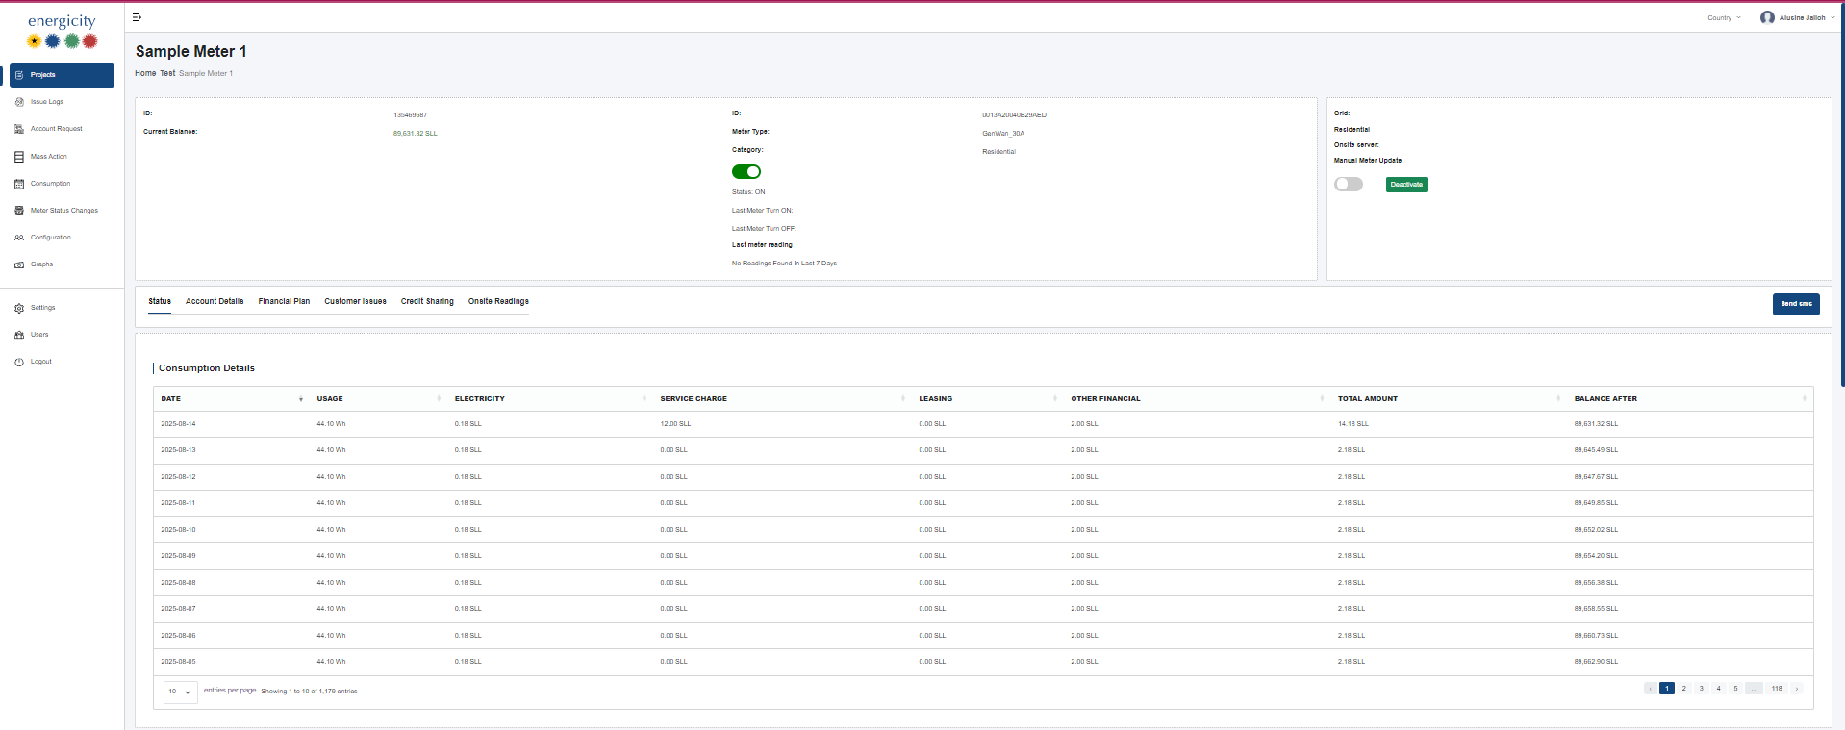This screenshot has width=1845, height=730.
Task: Switch to the Financial Plan tab
Action: [284, 302]
